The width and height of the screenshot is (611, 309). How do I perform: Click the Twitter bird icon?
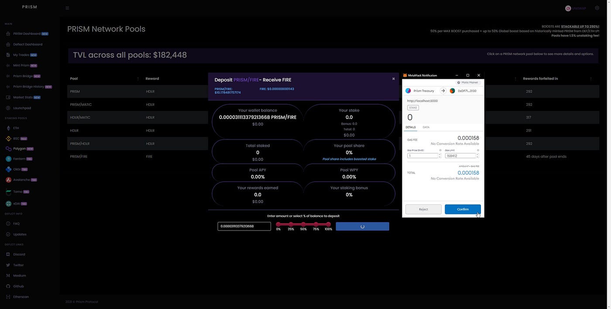[8, 265]
